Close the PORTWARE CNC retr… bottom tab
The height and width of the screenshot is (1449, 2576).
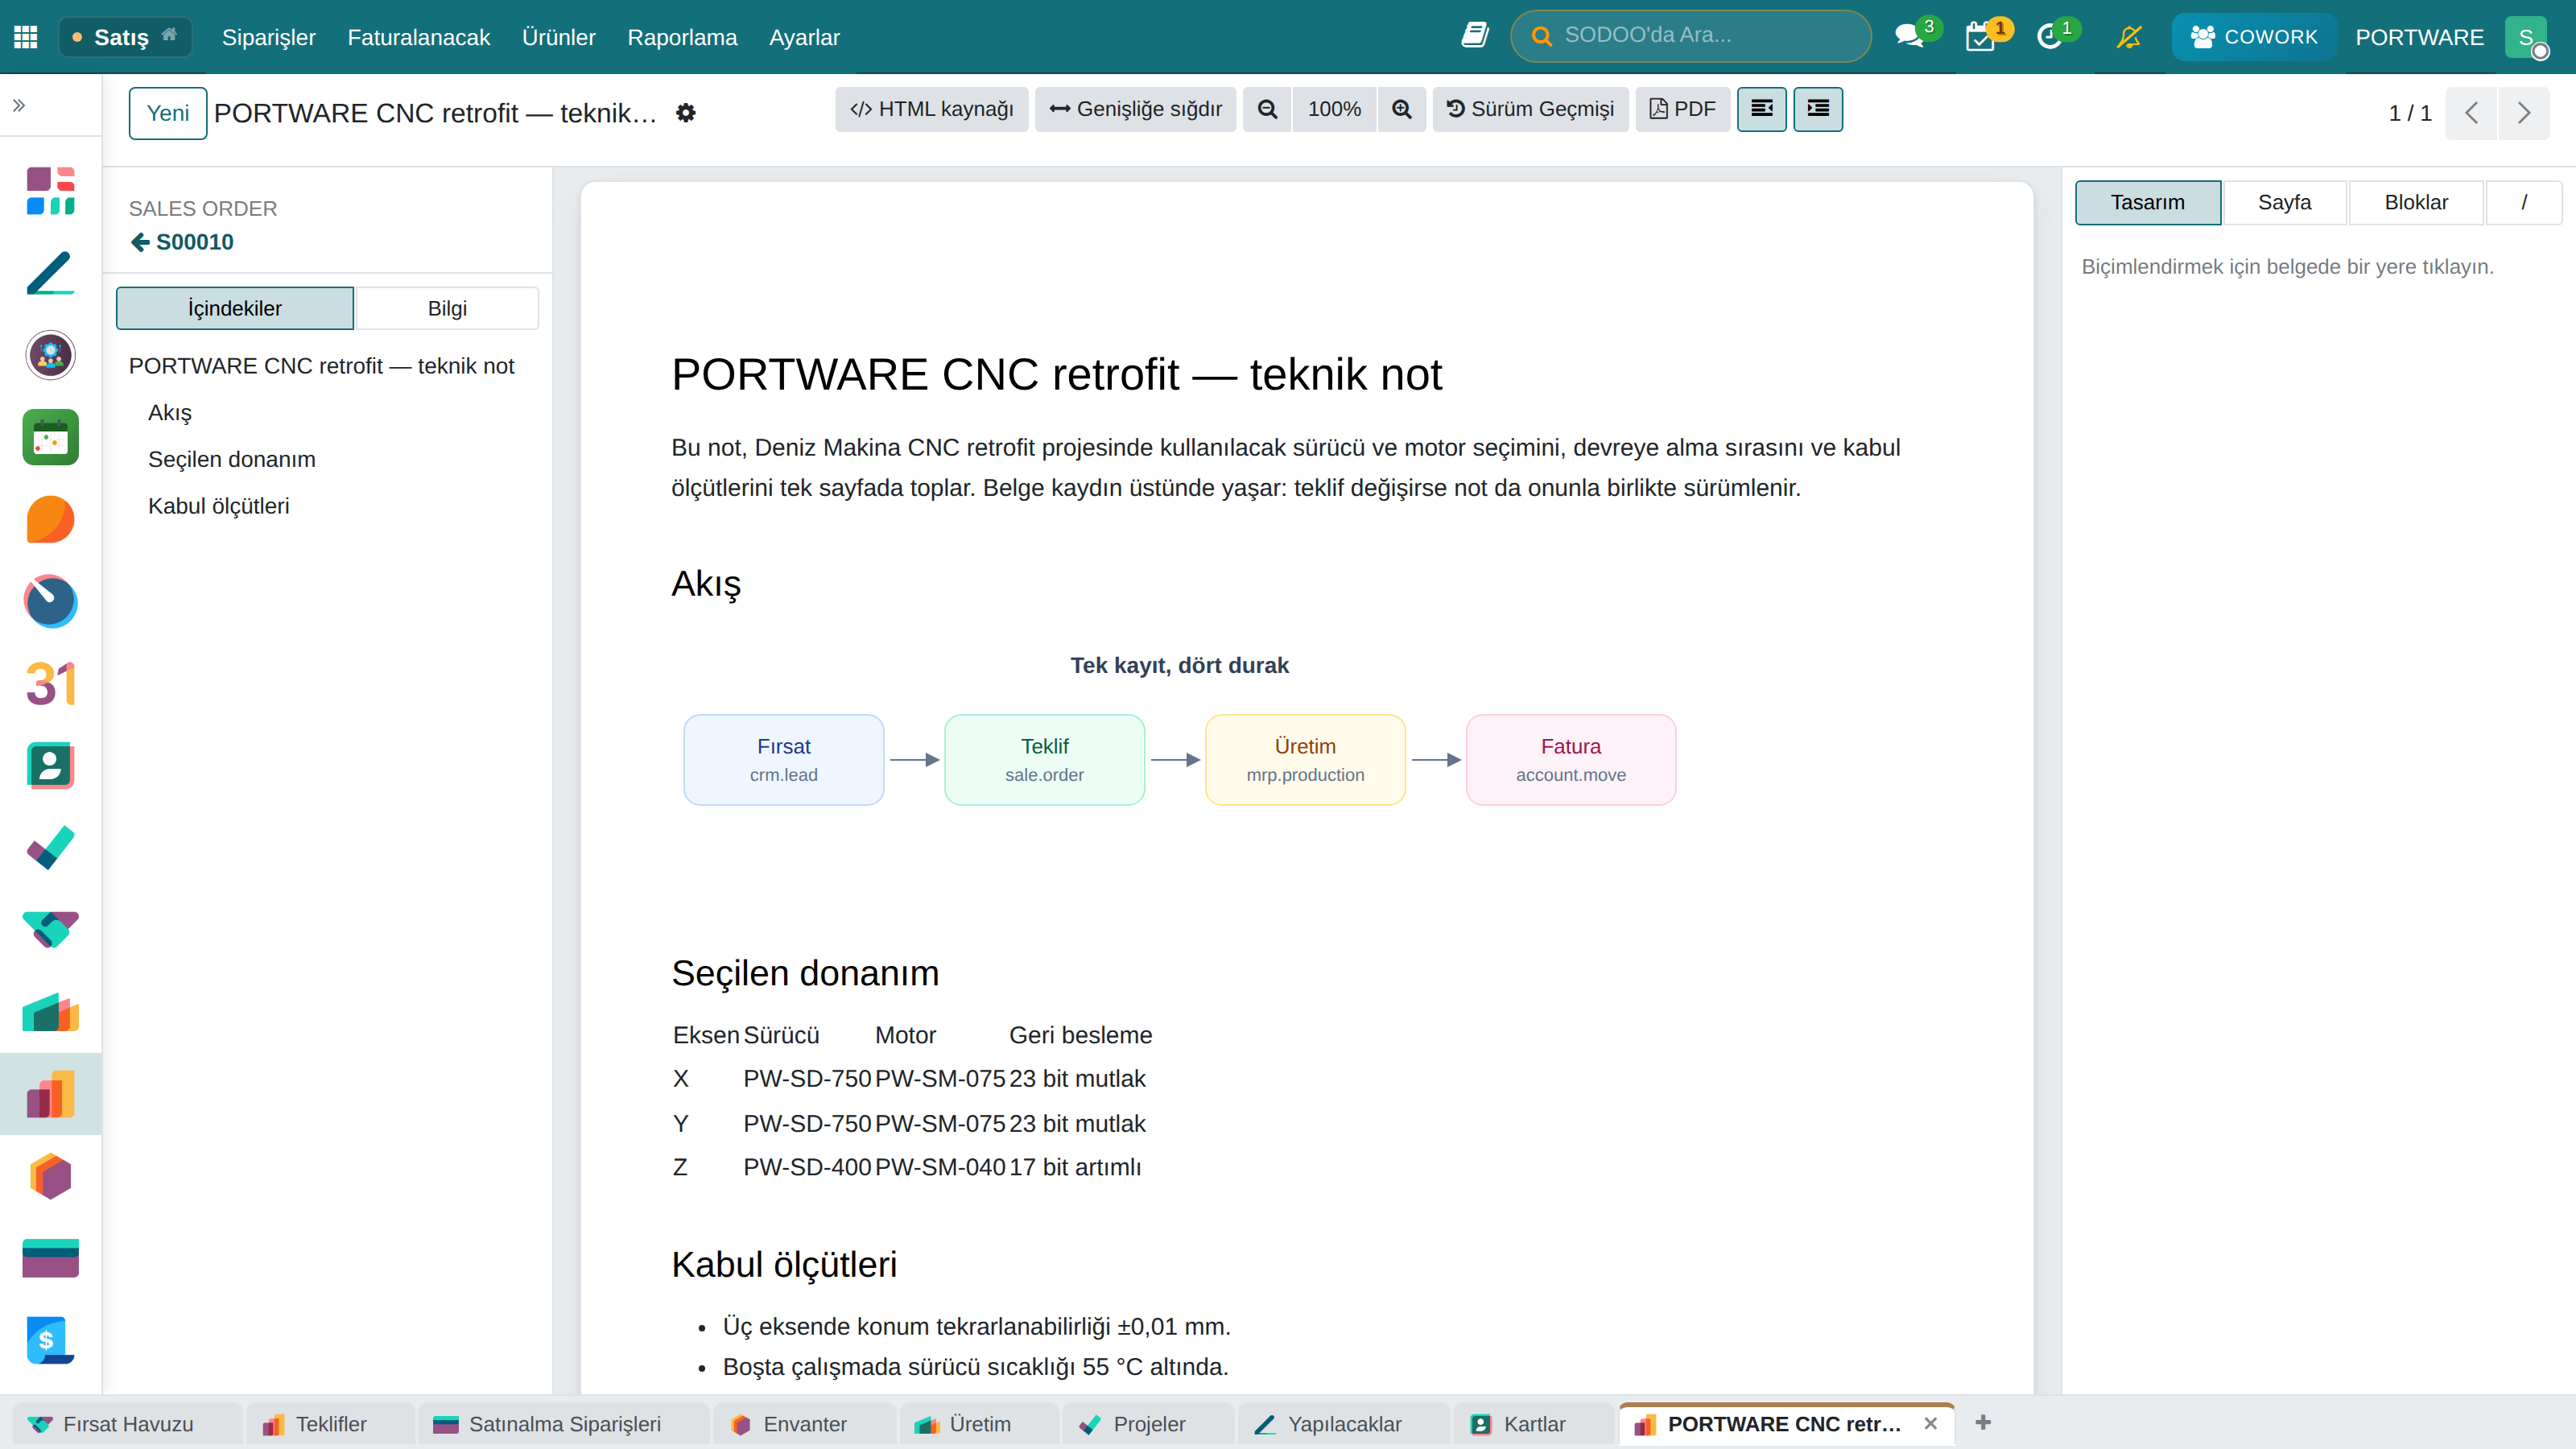[1931, 1424]
